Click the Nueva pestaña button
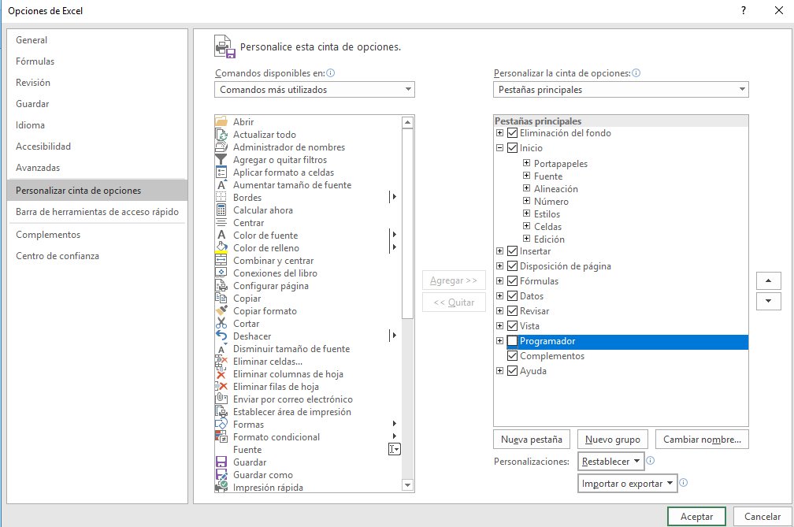The image size is (794, 527). (x=531, y=439)
